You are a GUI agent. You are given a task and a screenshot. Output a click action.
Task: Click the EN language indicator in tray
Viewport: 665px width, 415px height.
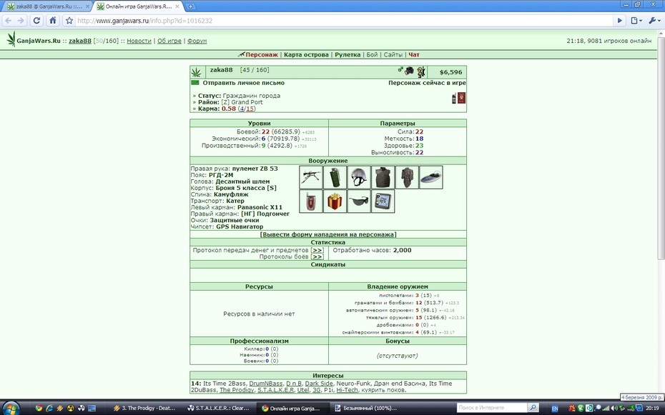click(555, 409)
